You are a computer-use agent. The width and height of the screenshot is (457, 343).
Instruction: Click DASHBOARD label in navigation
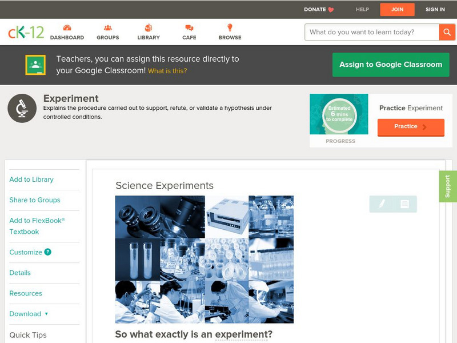[67, 38]
